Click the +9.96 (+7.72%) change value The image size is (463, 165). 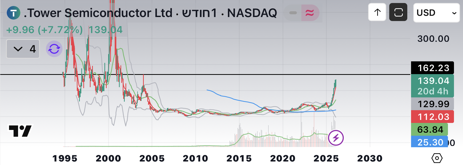point(44,30)
